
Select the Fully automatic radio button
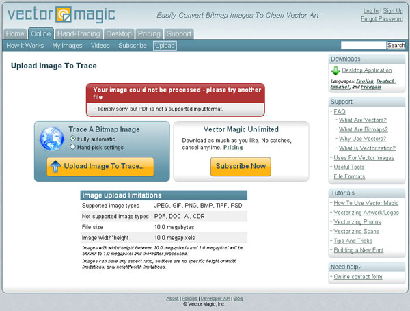(73, 139)
